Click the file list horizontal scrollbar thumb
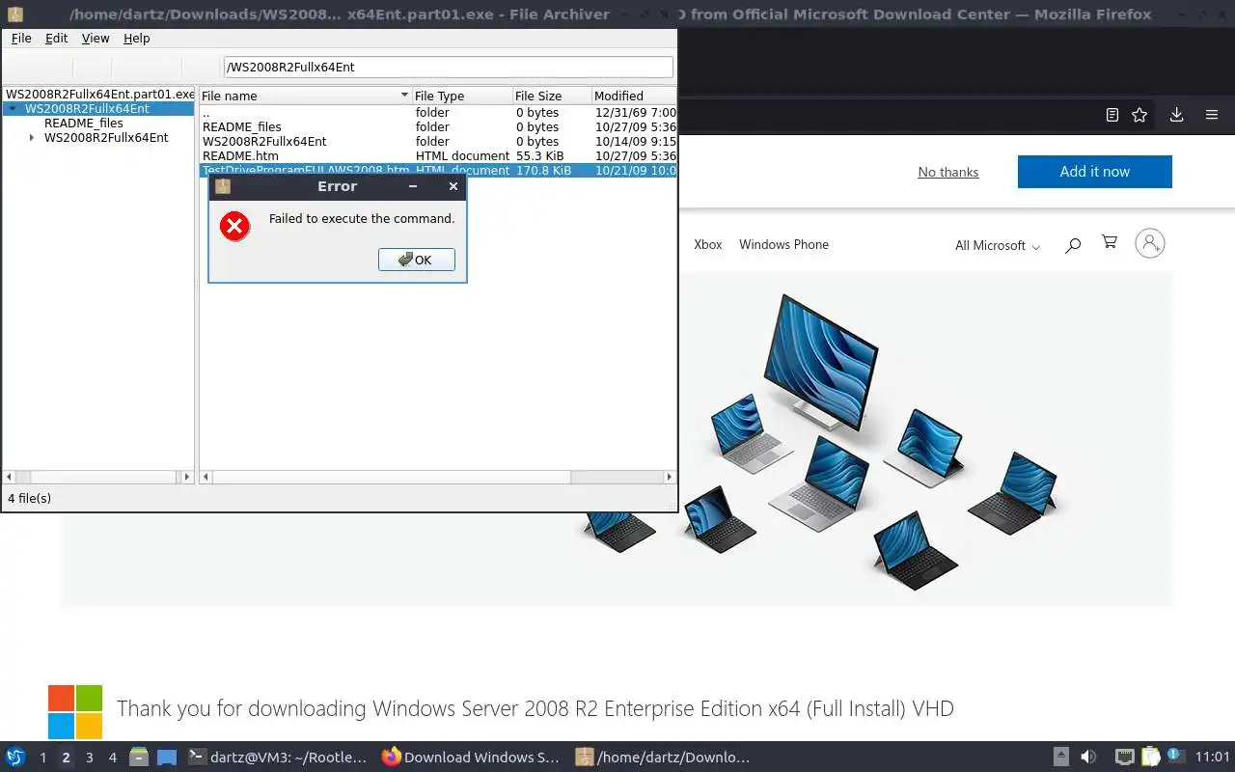Viewport: 1235px width, 772px height. [392, 477]
